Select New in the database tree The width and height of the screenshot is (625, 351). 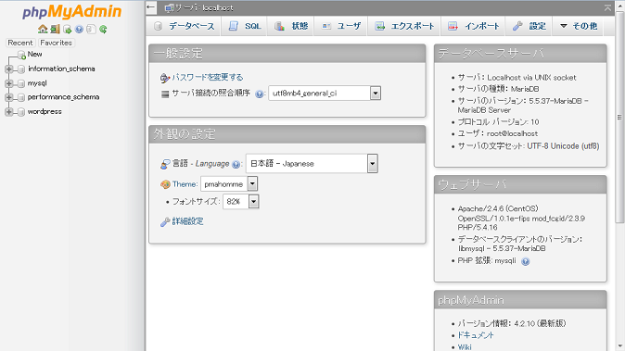click(x=34, y=54)
